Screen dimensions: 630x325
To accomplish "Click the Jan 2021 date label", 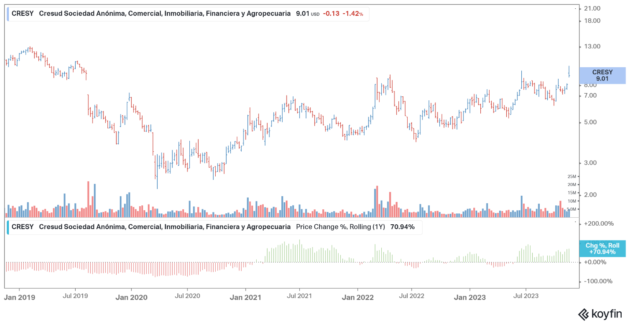I will point(246,297).
